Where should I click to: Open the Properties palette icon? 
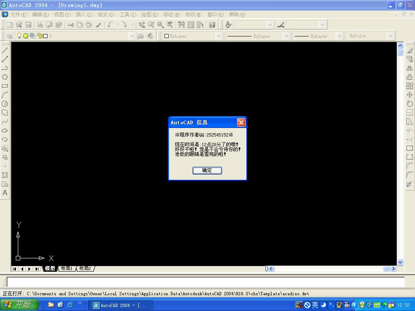[x=182, y=25]
